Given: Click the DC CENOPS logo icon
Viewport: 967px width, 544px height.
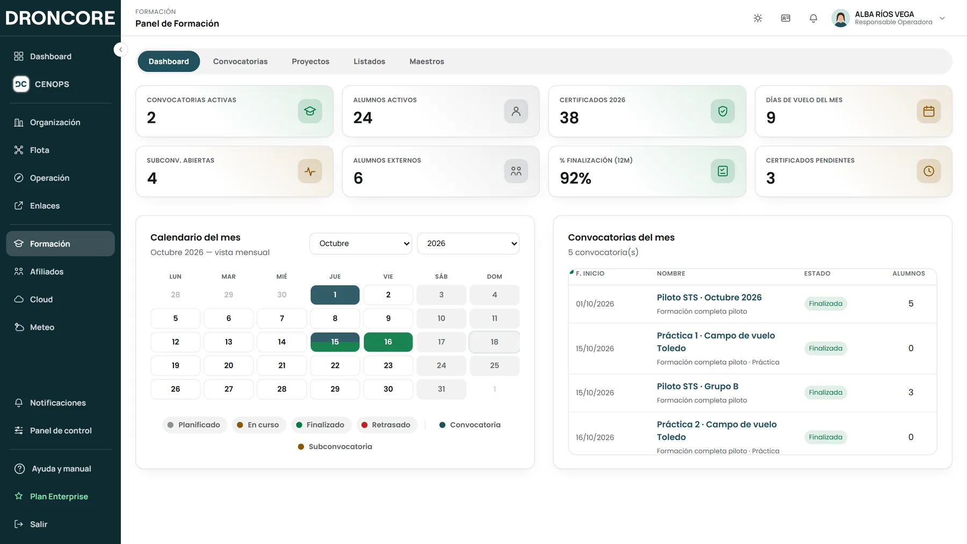Looking at the screenshot, I should pos(21,84).
